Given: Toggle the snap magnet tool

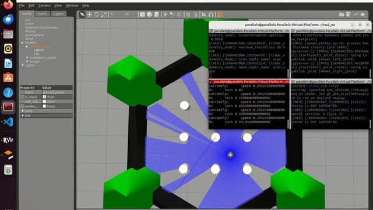Looking at the screenshot, I should [211, 15].
